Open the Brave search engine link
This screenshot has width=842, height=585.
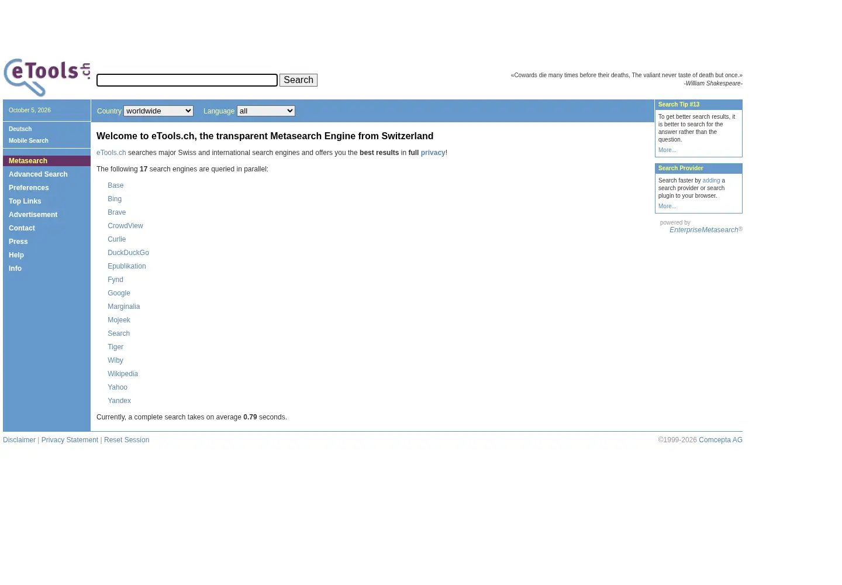coord(117,212)
